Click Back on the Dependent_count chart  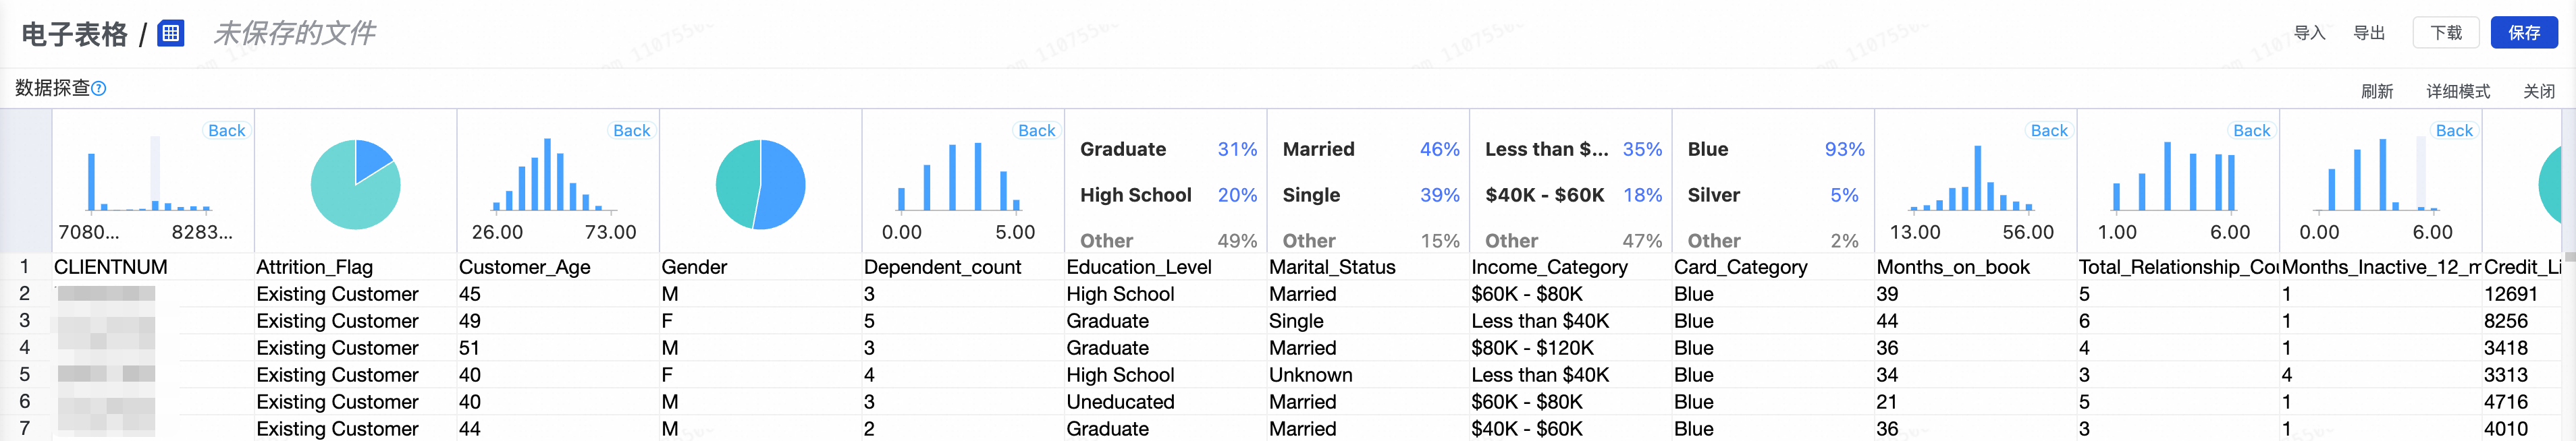[1036, 131]
